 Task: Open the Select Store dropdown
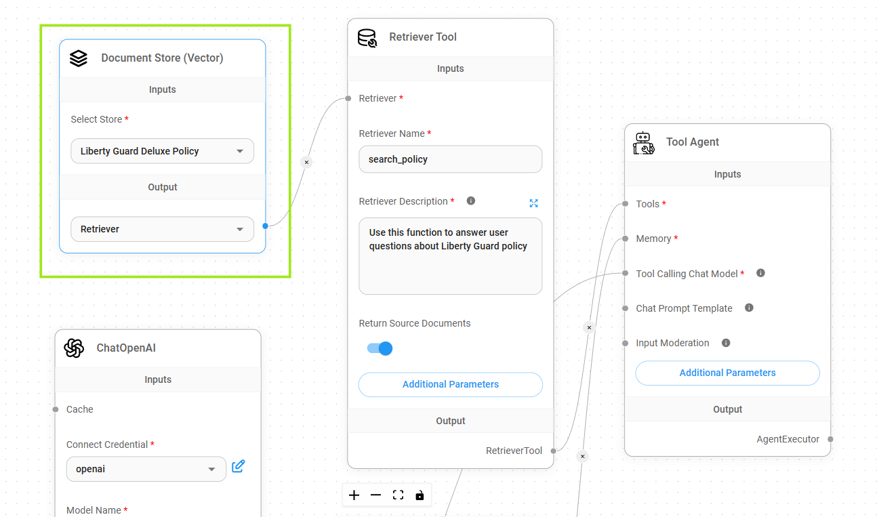(162, 151)
